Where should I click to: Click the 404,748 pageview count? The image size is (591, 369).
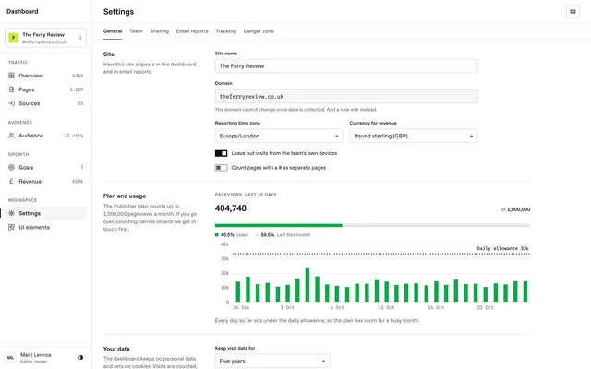[x=231, y=208]
